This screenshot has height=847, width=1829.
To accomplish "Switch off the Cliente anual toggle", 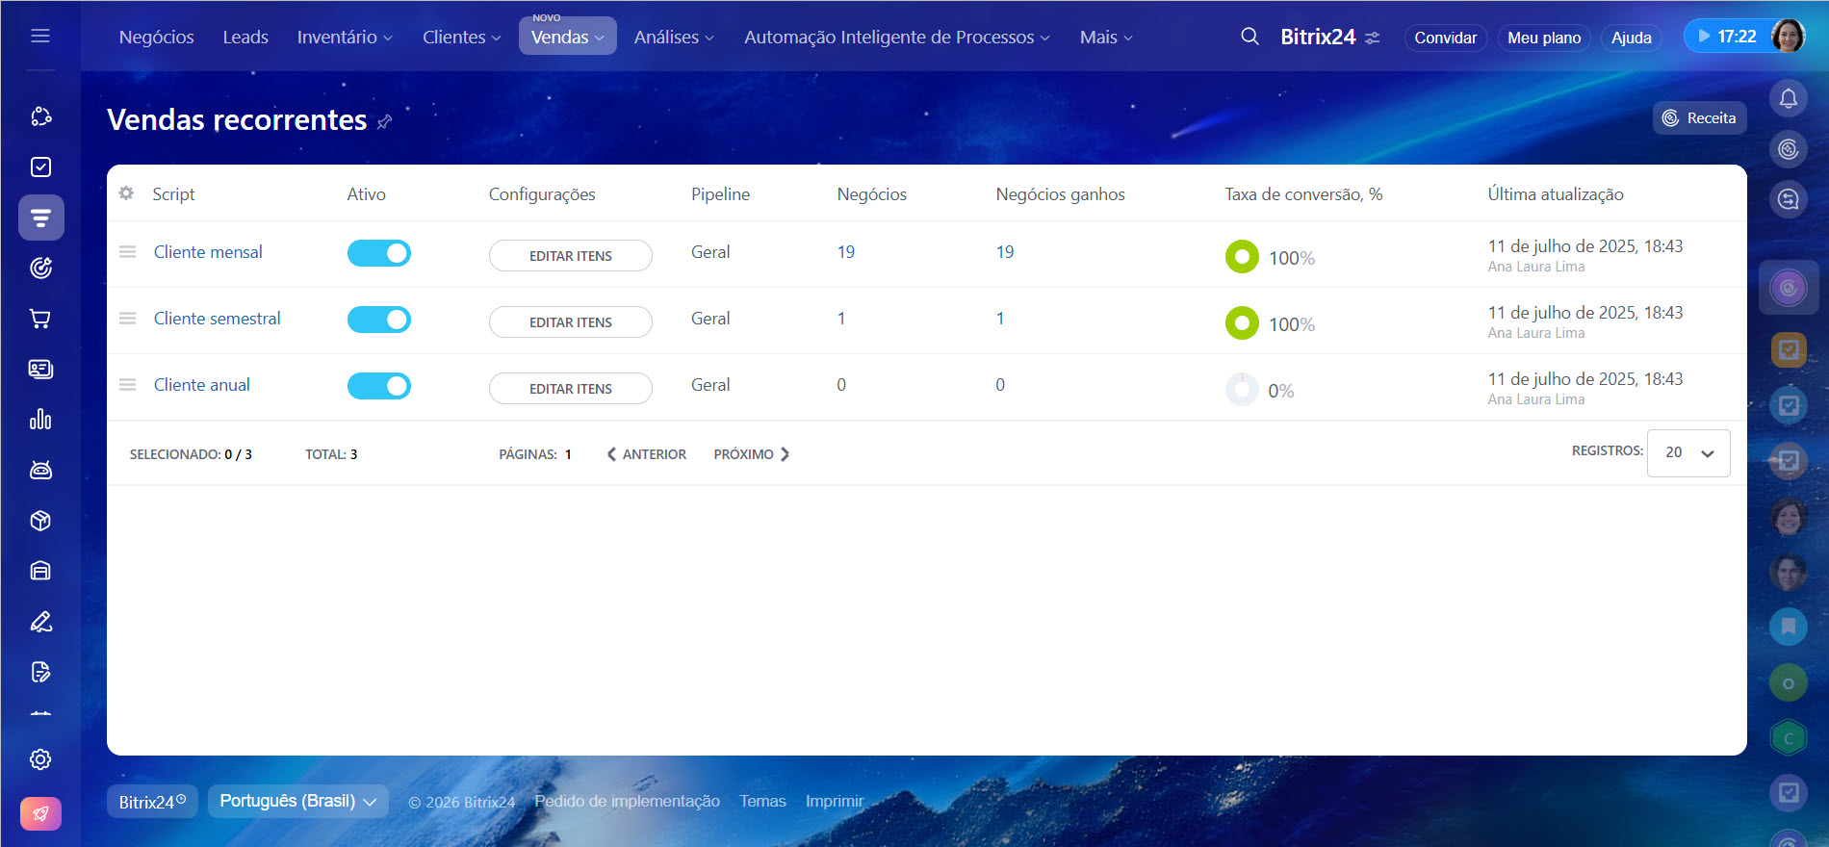I will [378, 386].
